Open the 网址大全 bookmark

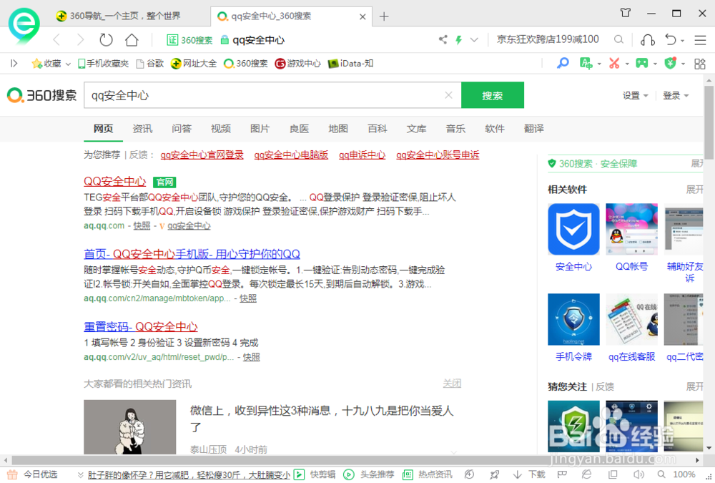click(x=194, y=64)
